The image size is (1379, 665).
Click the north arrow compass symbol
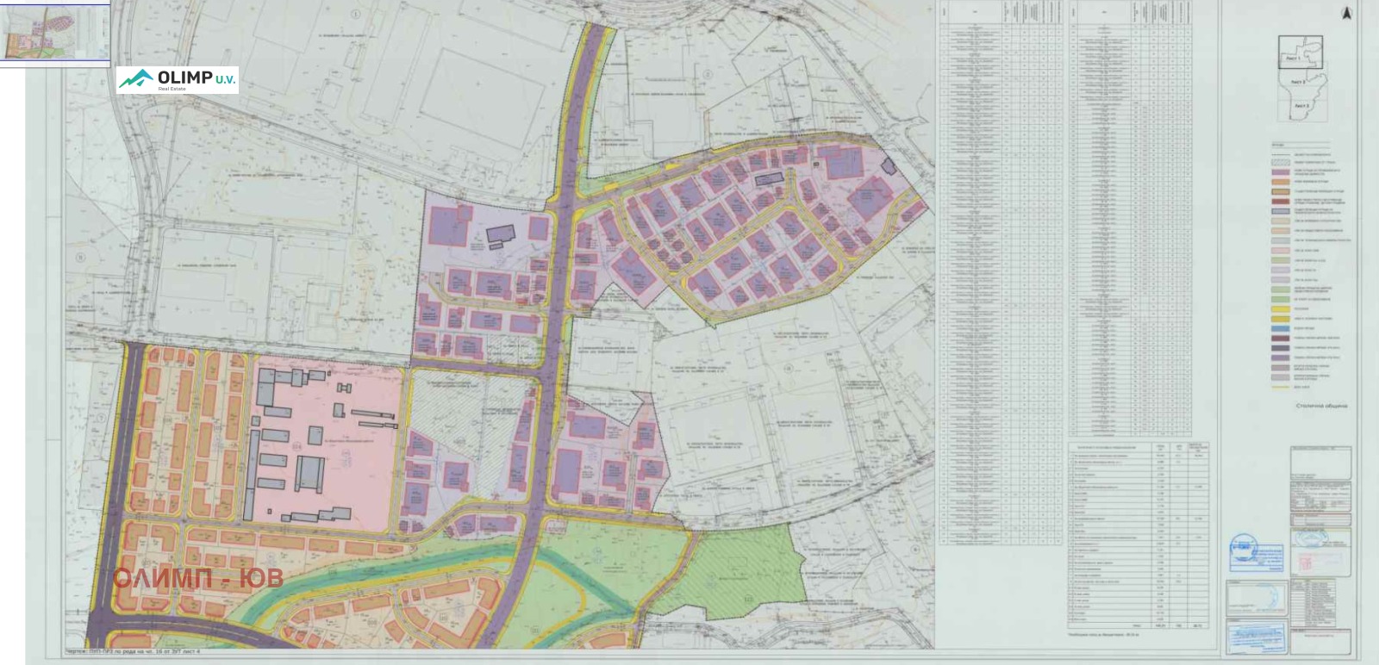click(x=1347, y=13)
